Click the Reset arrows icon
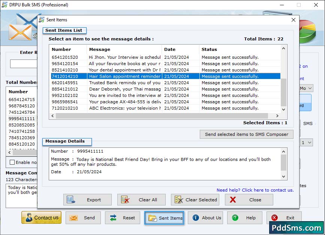Screen dimensions: 325x235 click(x=113, y=218)
